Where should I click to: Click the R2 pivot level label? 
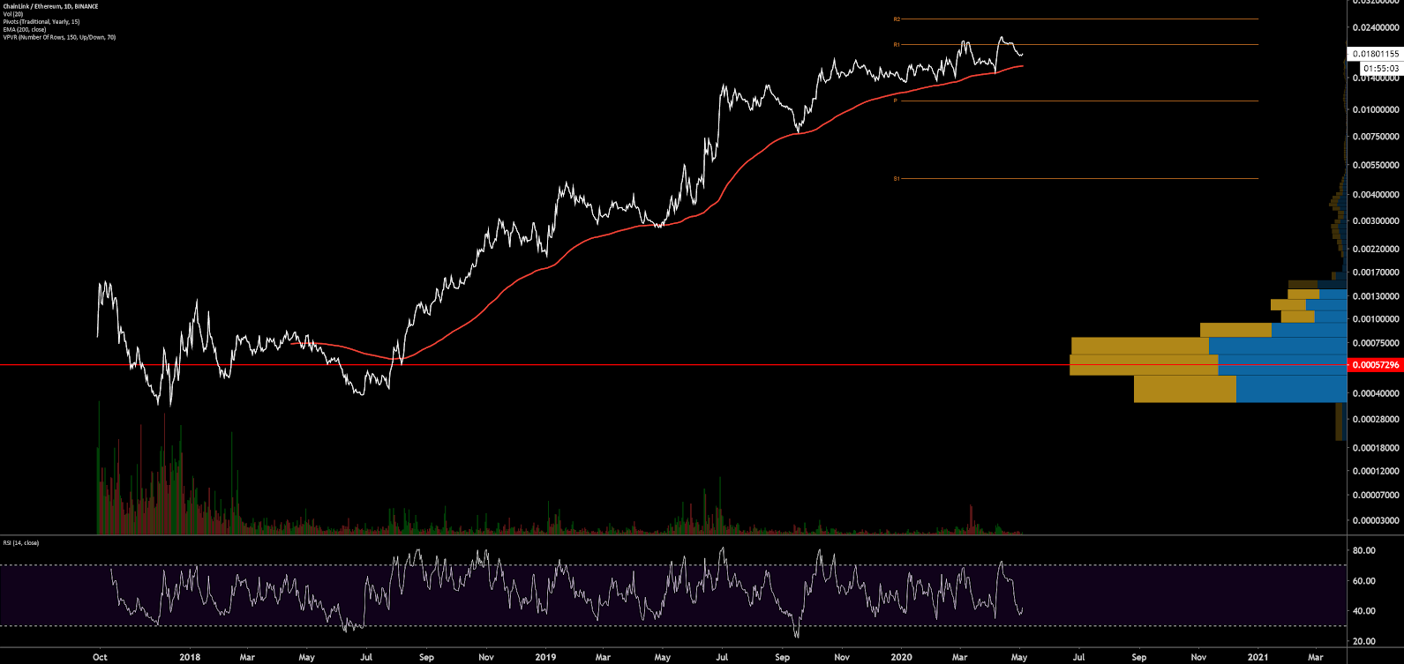click(x=897, y=19)
